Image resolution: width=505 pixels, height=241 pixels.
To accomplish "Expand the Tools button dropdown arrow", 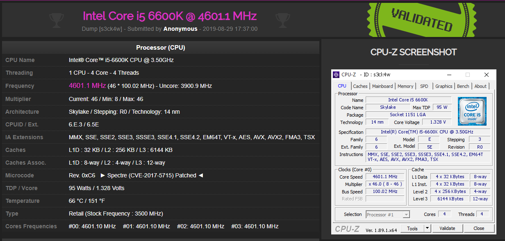I will 427,228.
